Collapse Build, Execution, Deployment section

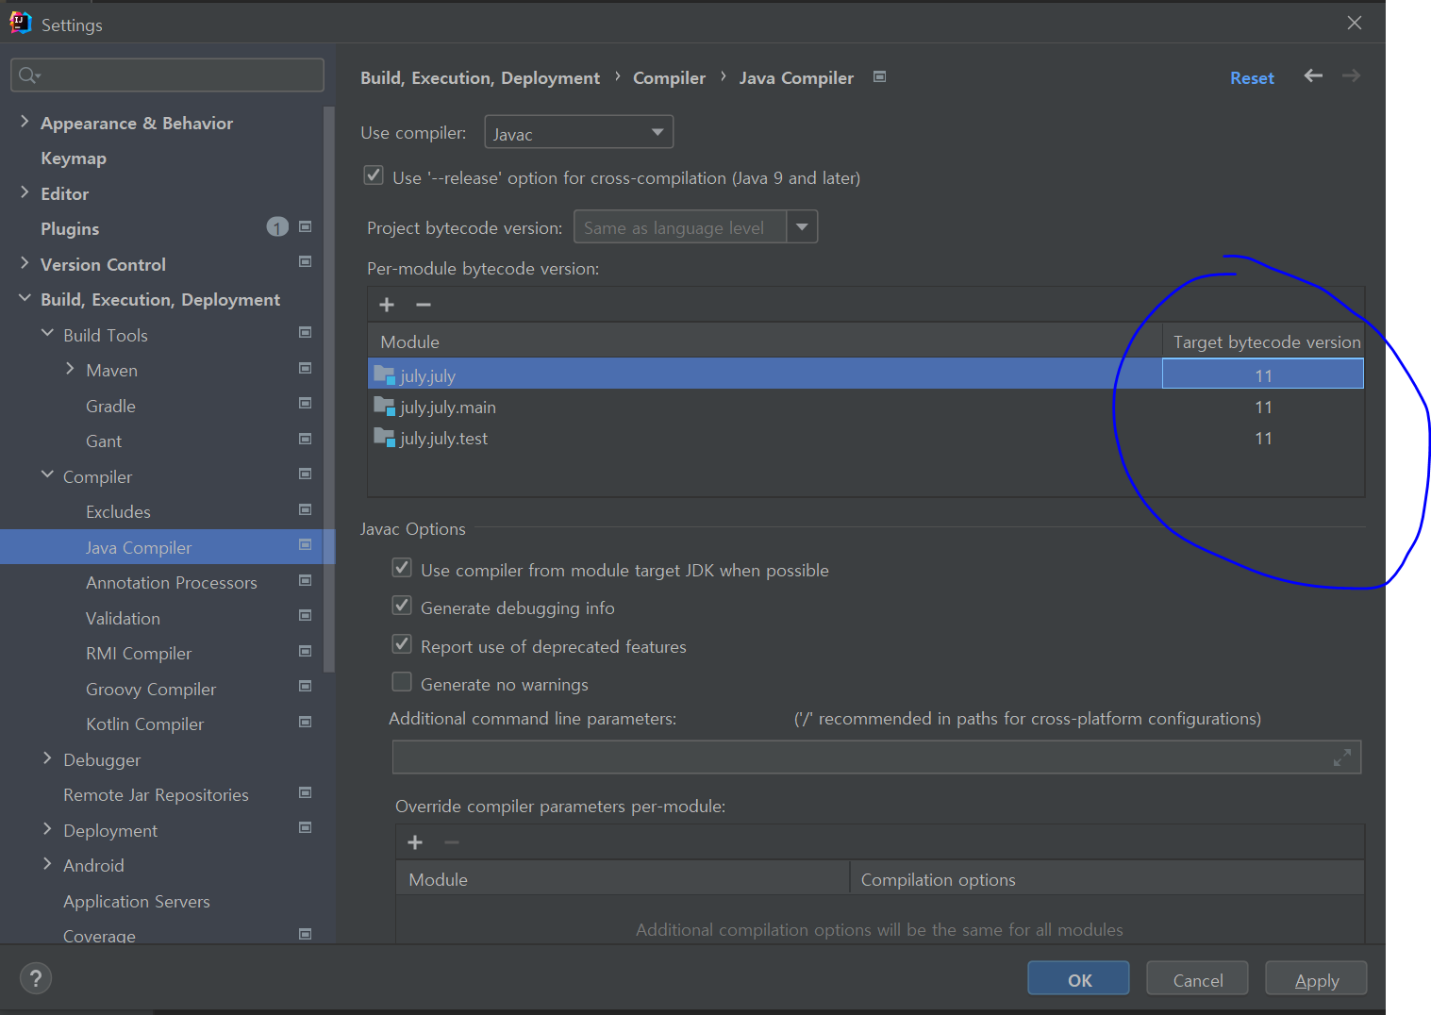pyautogui.click(x=25, y=298)
